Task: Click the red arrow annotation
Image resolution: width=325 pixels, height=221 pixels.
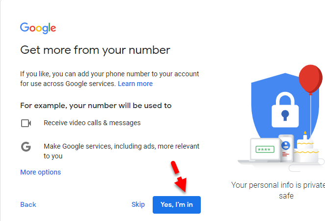Action: point(180,179)
